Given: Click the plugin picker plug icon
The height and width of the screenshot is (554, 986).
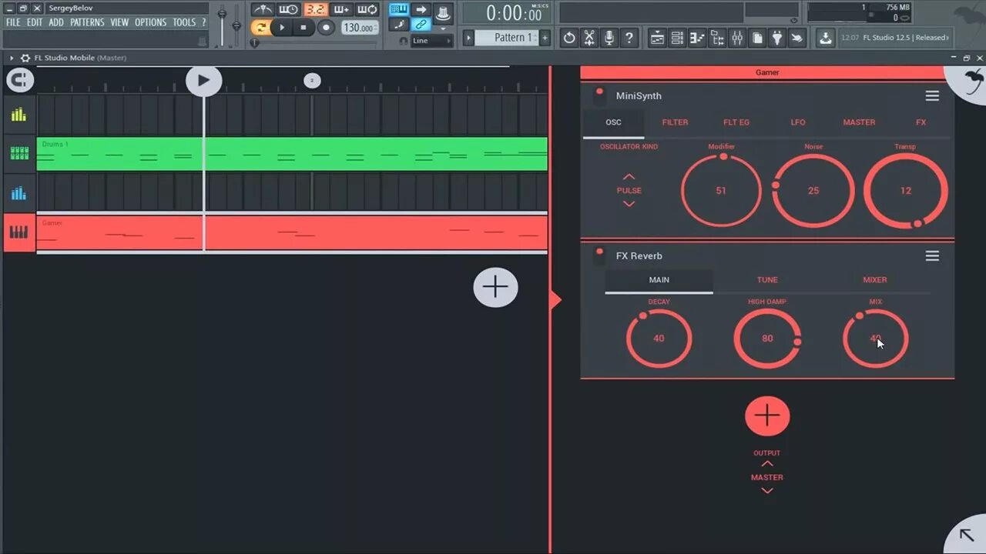Looking at the screenshot, I should click(777, 38).
